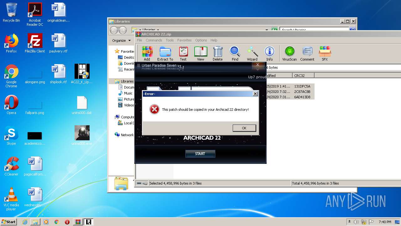Click the Internet Explorer taskbar icon
The image size is (401, 226).
tap(25, 222)
